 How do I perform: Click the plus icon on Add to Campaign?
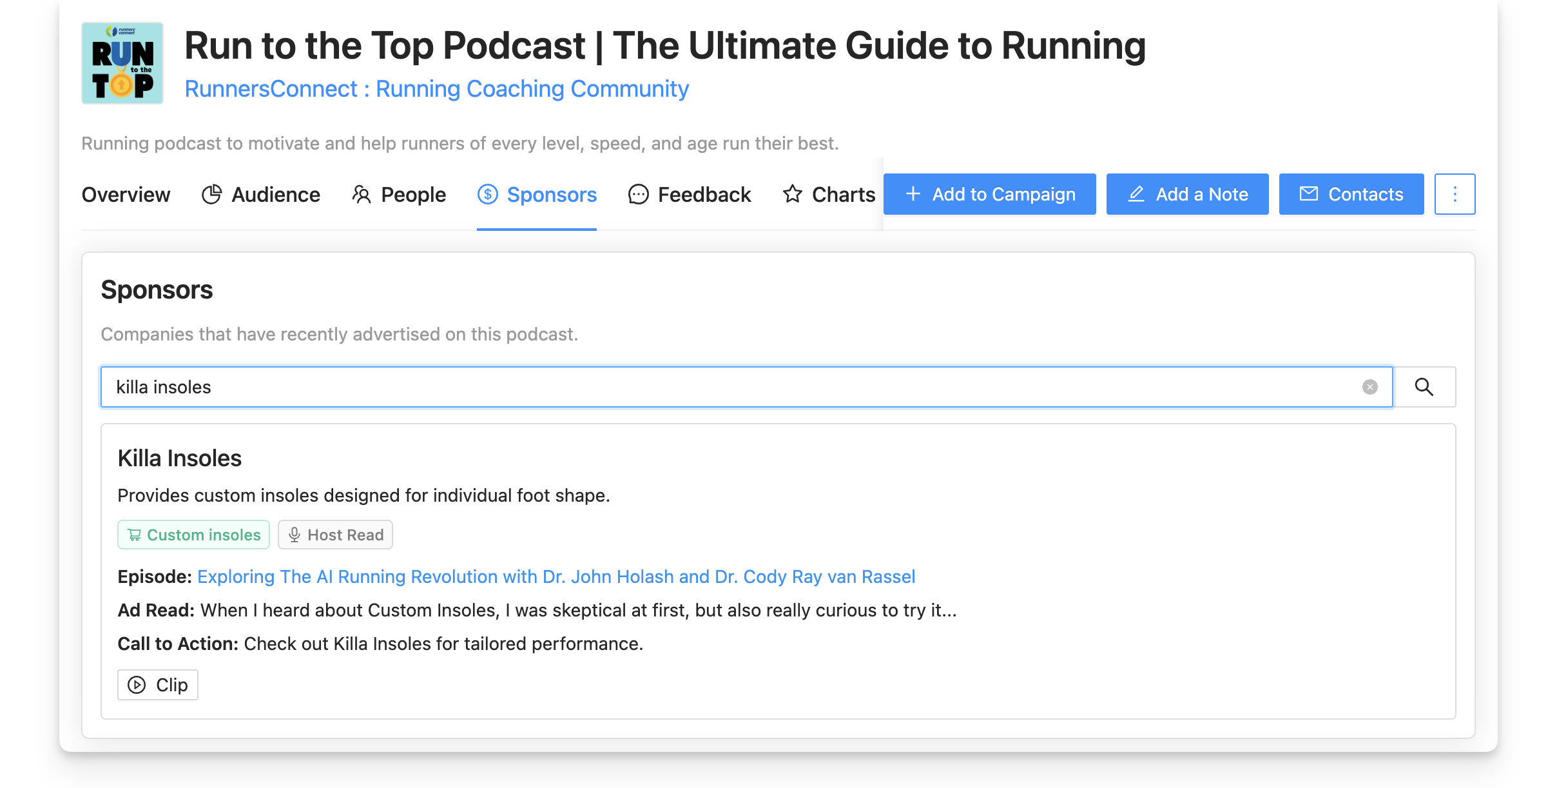913,194
